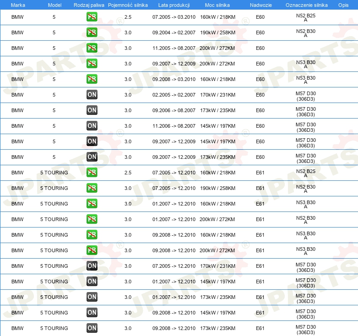
Task: Click E60 body cell in 09.2004 -> 02.2007 row
Action: 260,33
